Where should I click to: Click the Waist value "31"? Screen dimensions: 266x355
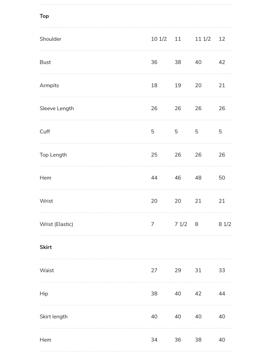click(x=198, y=271)
